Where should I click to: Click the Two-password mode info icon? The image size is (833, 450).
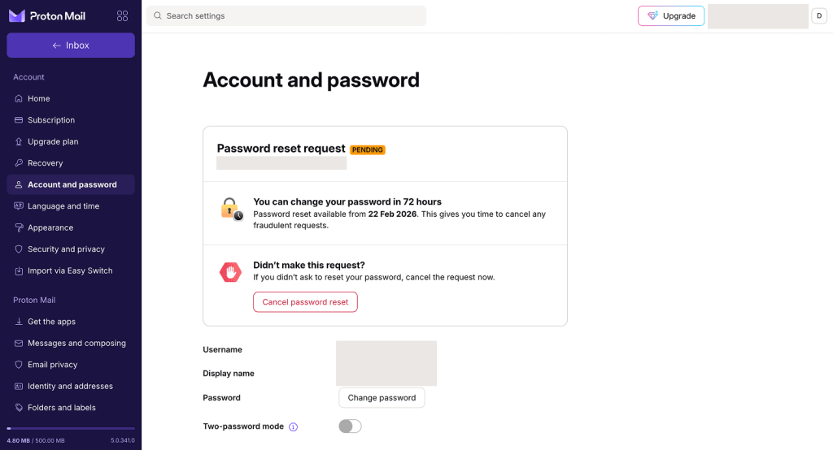click(x=294, y=426)
